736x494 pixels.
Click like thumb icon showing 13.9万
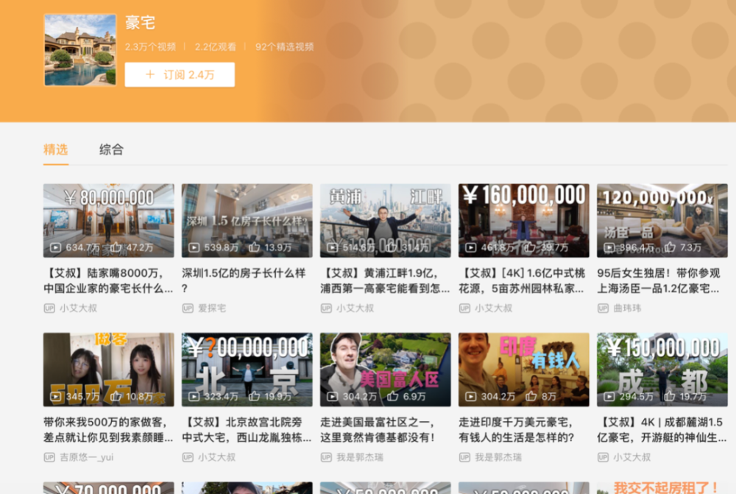255,247
